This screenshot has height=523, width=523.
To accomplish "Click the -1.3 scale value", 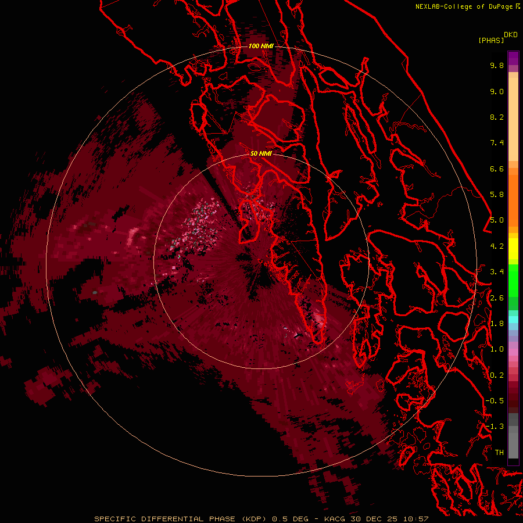I will point(495,427).
